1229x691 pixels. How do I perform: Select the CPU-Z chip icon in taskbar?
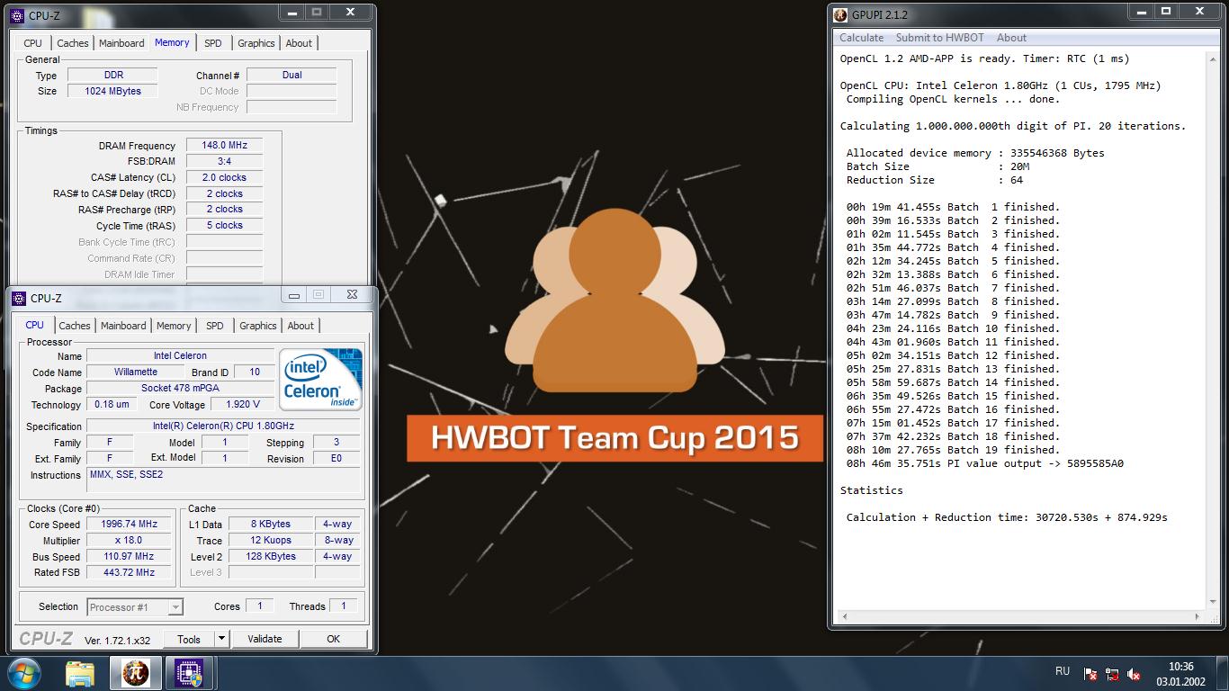tap(188, 673)
